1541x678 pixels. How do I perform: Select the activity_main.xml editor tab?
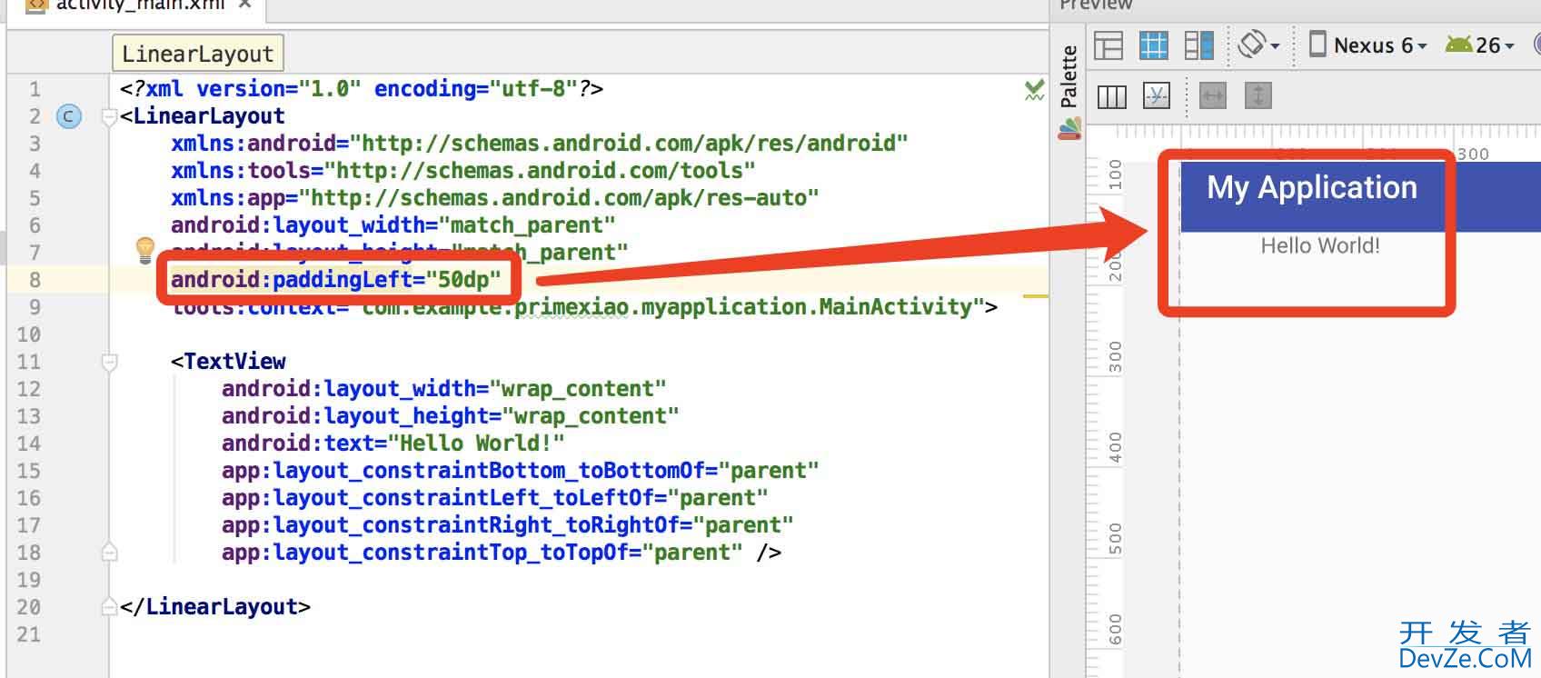(138, 5)
